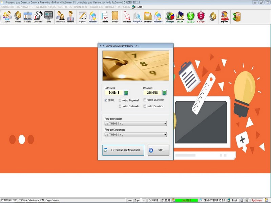
Task: Click FpqSystem link in status bar
Action: [x=257, y=200]
